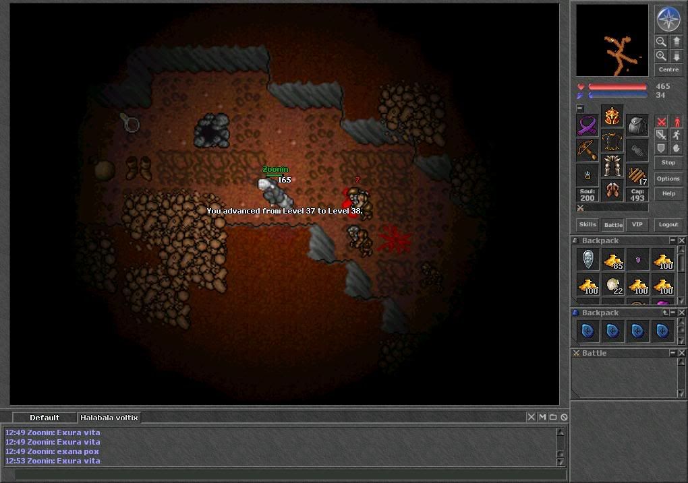688x483 pixels.
Task: Click the silver shield in backpack
Action: pos(587,259)
